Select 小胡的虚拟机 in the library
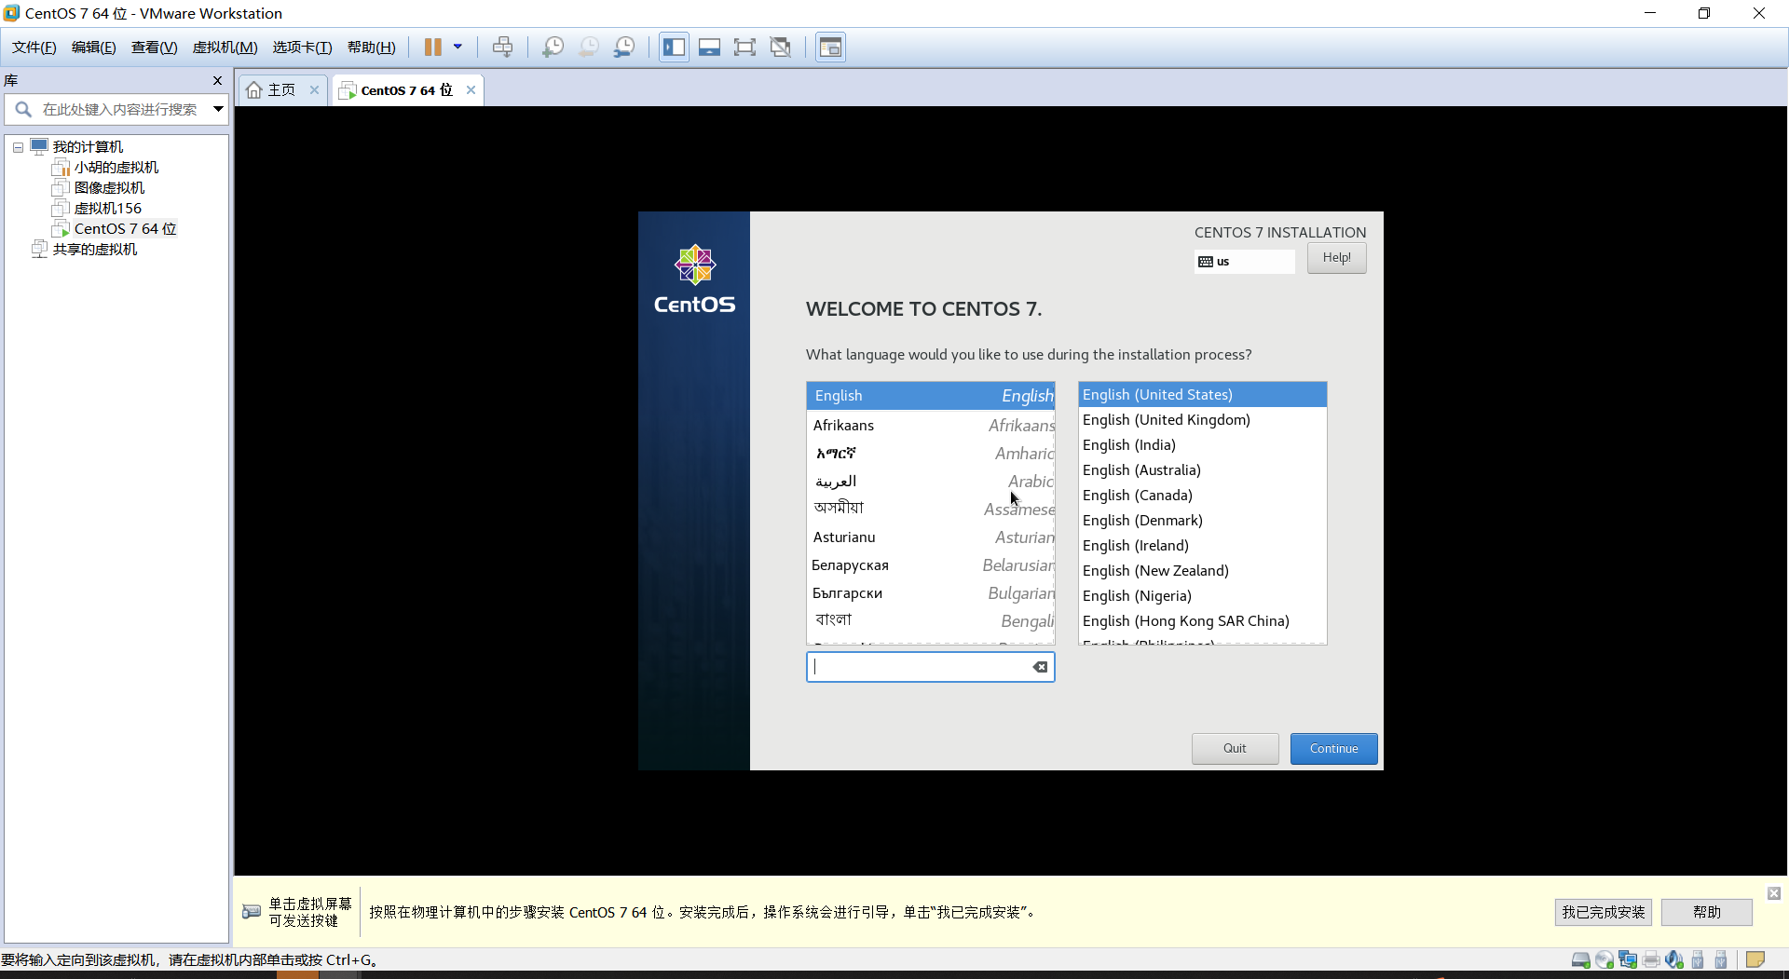 tap(116, 168)
